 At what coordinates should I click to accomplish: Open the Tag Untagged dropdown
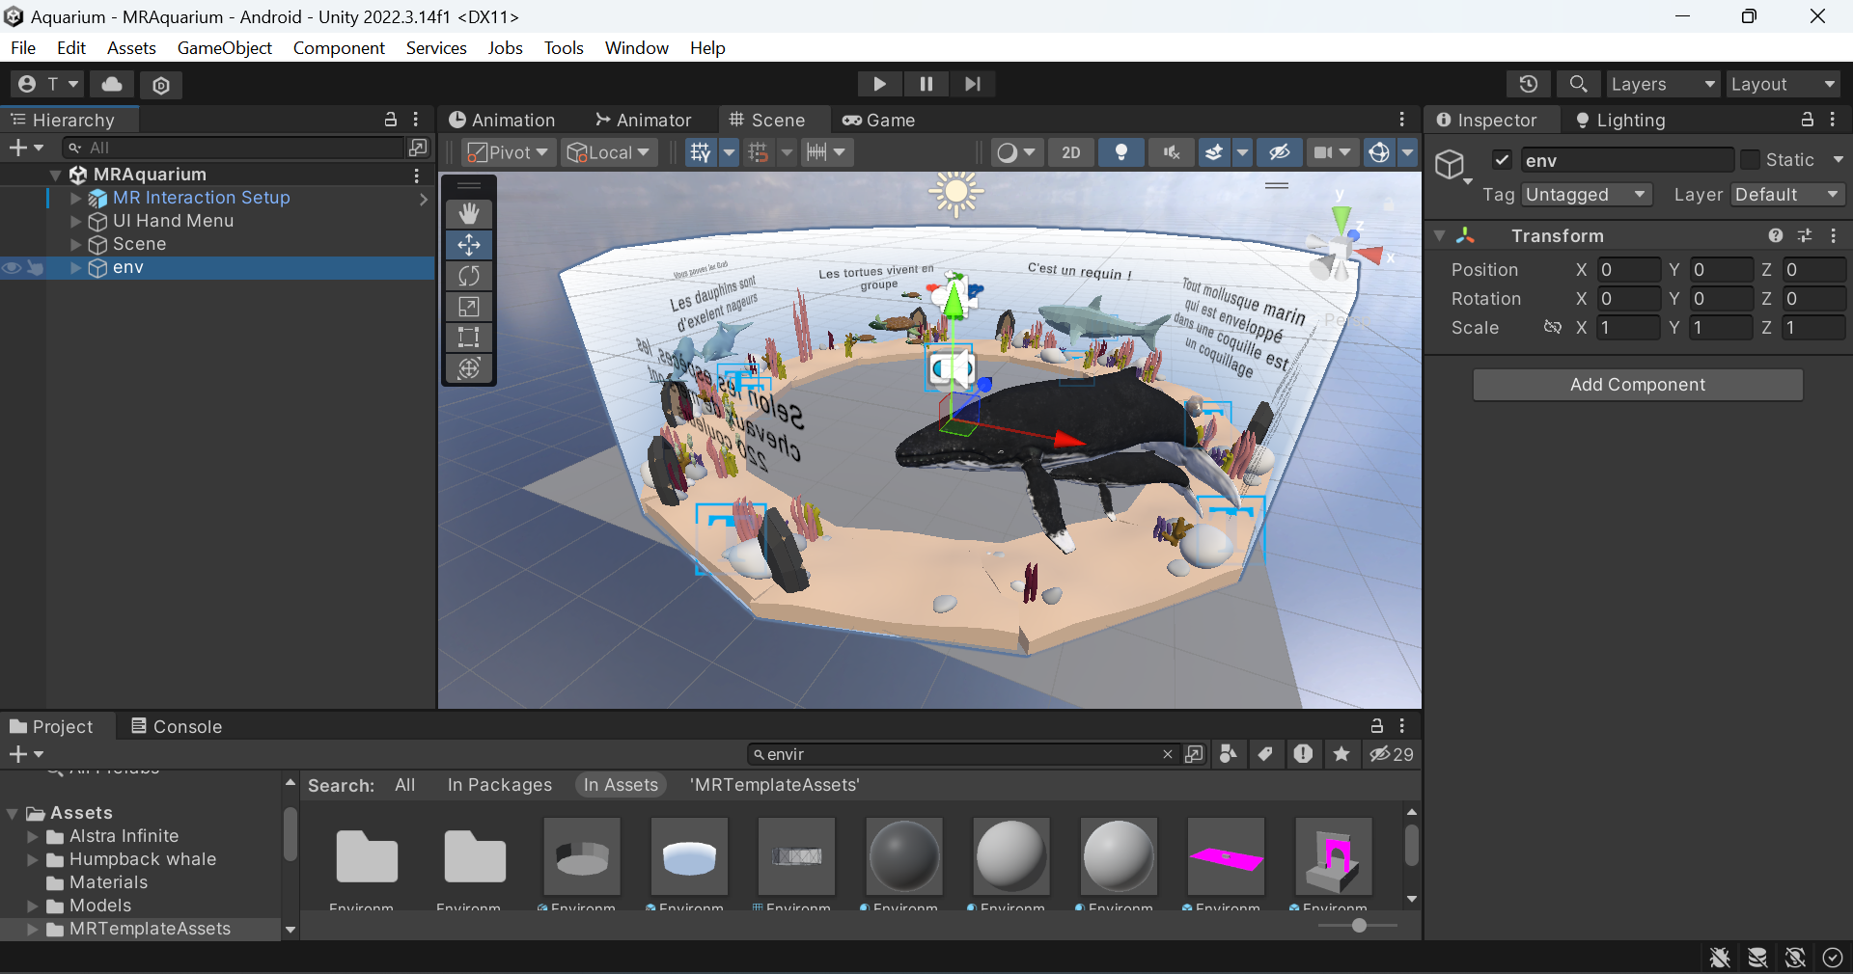[x=1586, y=195]
